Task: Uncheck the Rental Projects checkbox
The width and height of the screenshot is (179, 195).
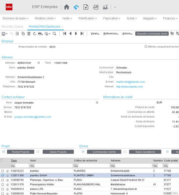Action: click(4, 152)
